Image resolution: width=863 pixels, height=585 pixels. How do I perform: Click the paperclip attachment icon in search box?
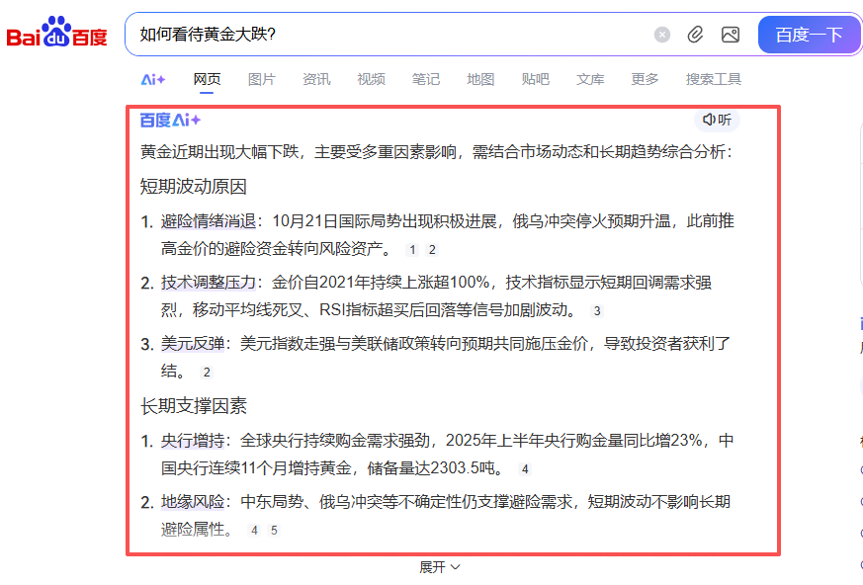coord(695,35)
